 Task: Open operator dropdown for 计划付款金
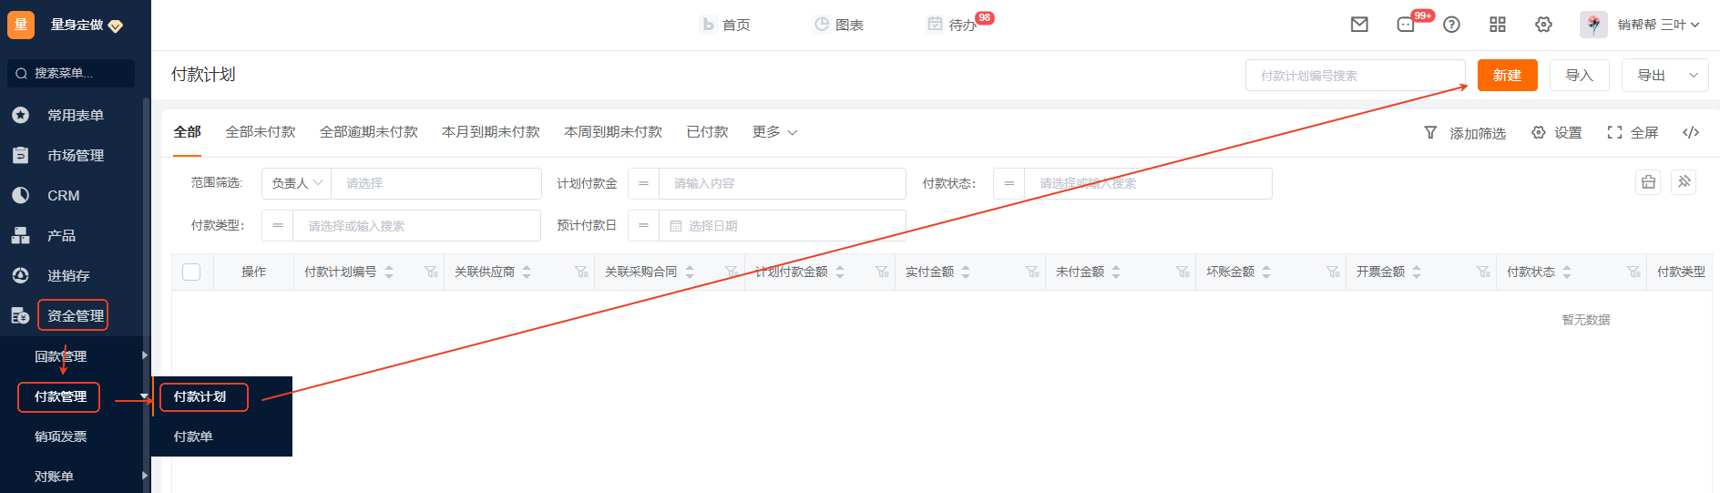tap(643, 183)
